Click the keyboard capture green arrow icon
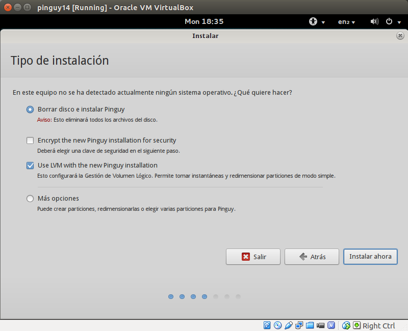408x331 pixels. click(x=356, y=325)
